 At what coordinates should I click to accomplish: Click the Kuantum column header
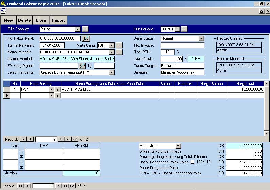click(185, 84)
